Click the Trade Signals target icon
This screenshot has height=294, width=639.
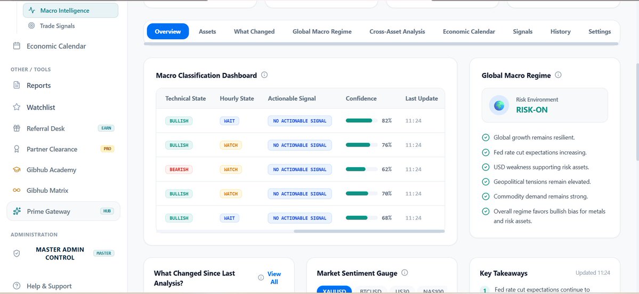coord(31,26)
